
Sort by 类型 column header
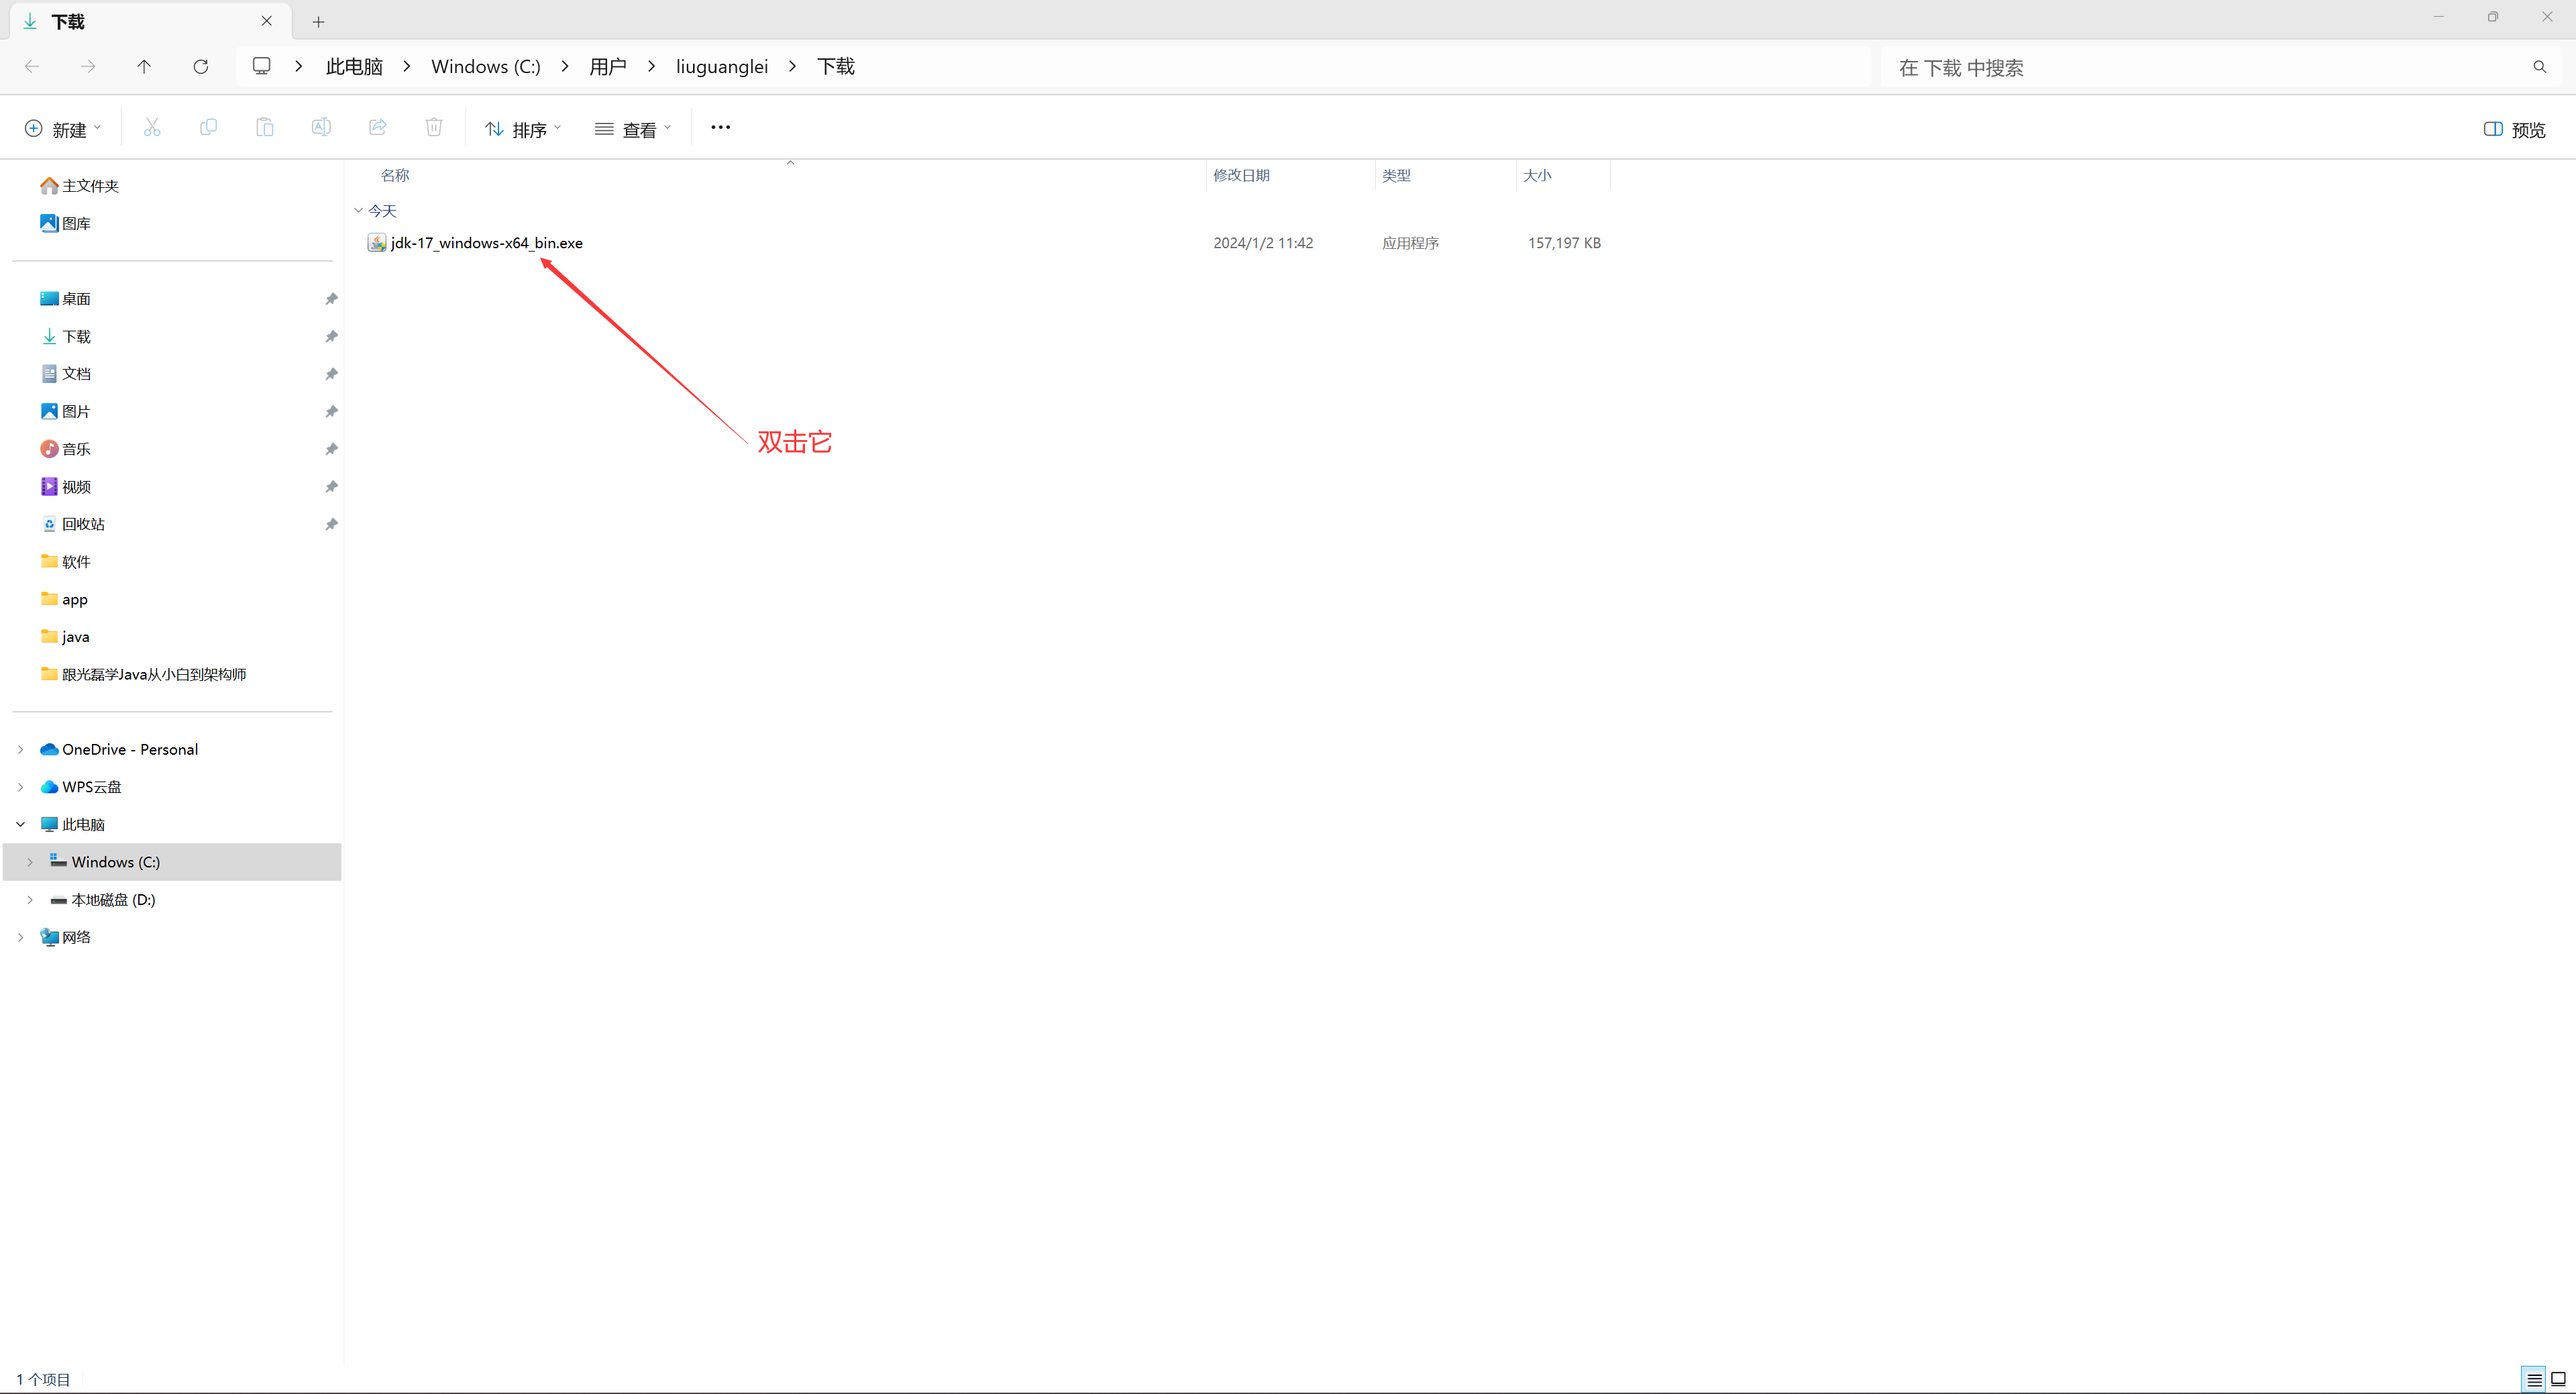click(x=1396, y=175)
